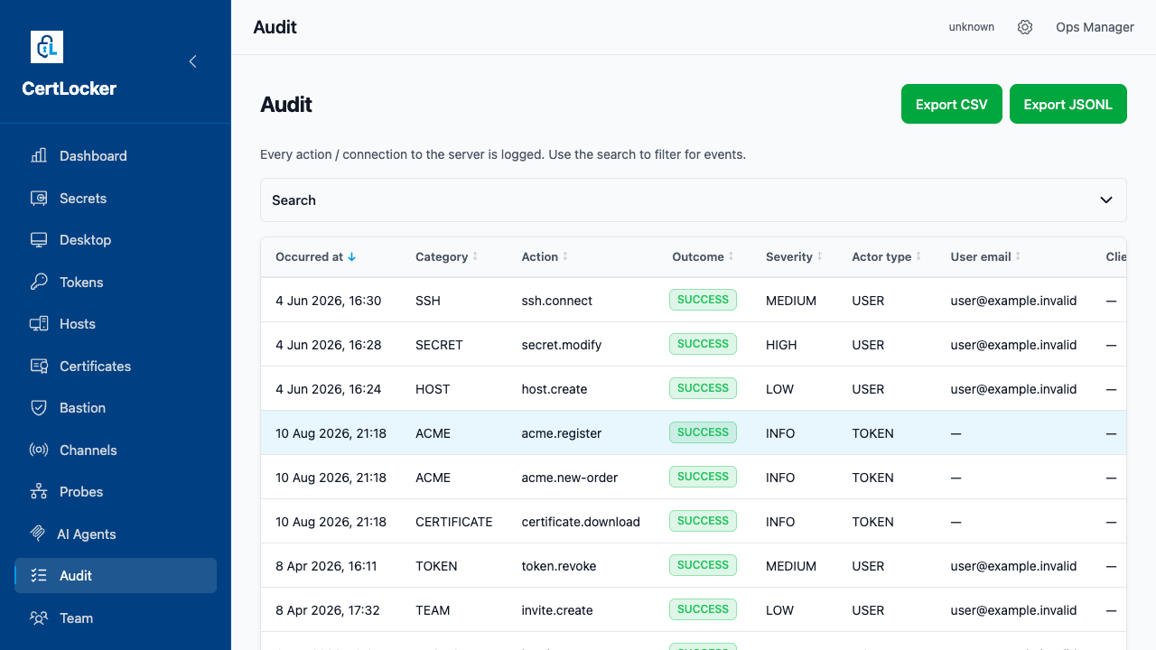Click the acme.register row action
1156x650 pixels.
click(x=562, y=433)
